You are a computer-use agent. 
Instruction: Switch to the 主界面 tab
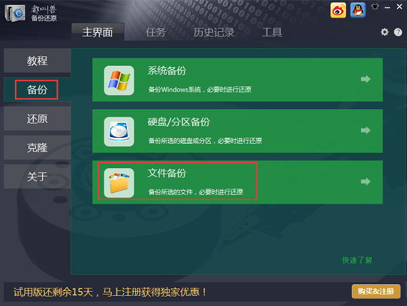tap(98, 32)
